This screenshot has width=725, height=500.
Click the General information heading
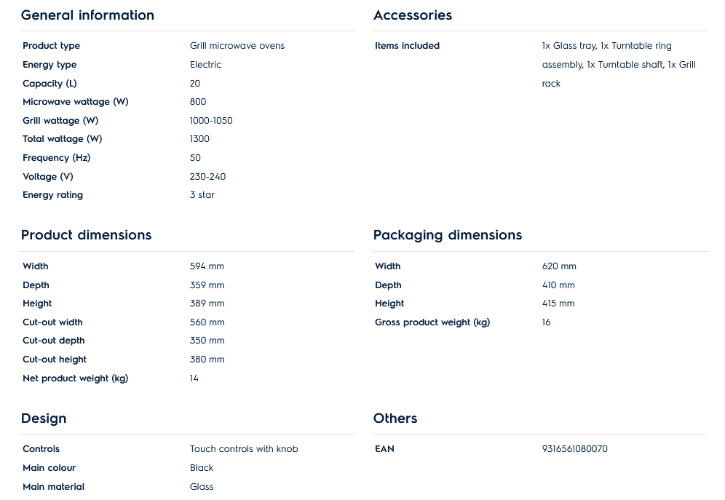pos(87,15)
